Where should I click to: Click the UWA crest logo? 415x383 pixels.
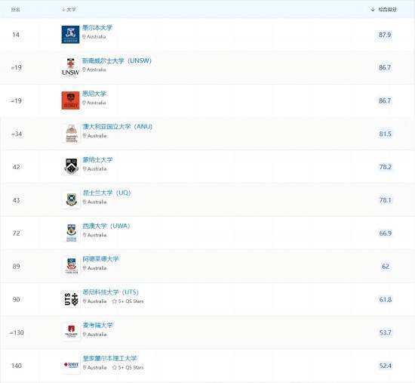[72, 233]
